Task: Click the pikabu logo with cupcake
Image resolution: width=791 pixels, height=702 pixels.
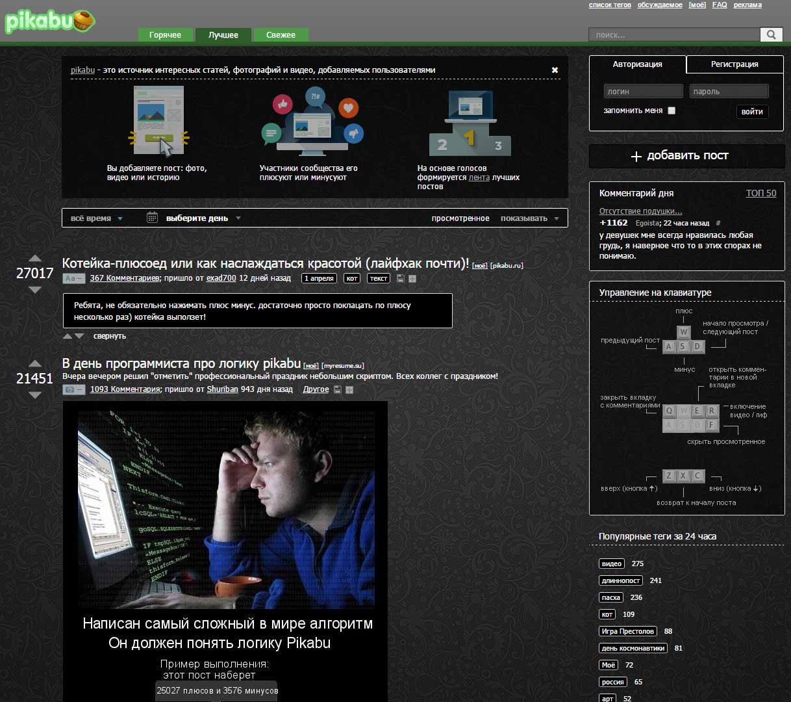Action: click(x=50, y=21)
